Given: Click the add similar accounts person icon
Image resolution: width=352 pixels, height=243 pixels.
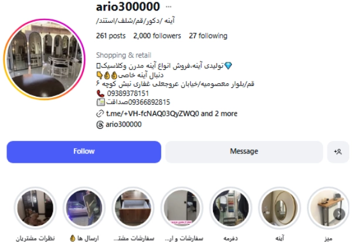Looking at the screenshot, I should coord(338,152).
